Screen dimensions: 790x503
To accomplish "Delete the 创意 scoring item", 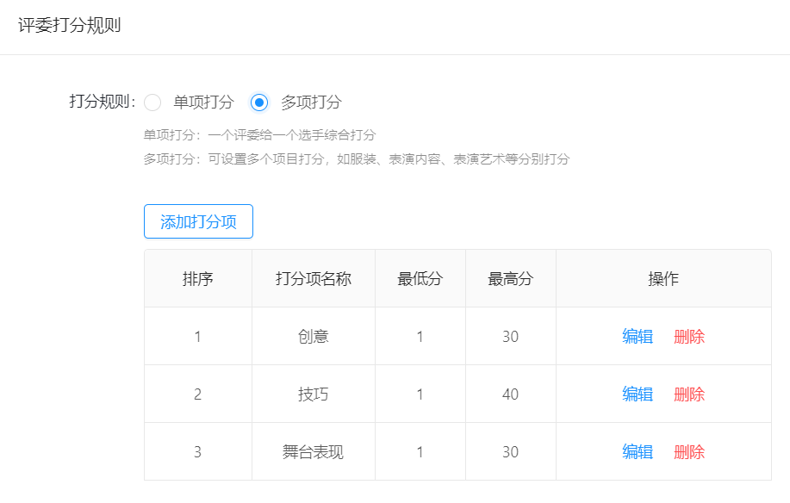I will click(x=689, y=337).
